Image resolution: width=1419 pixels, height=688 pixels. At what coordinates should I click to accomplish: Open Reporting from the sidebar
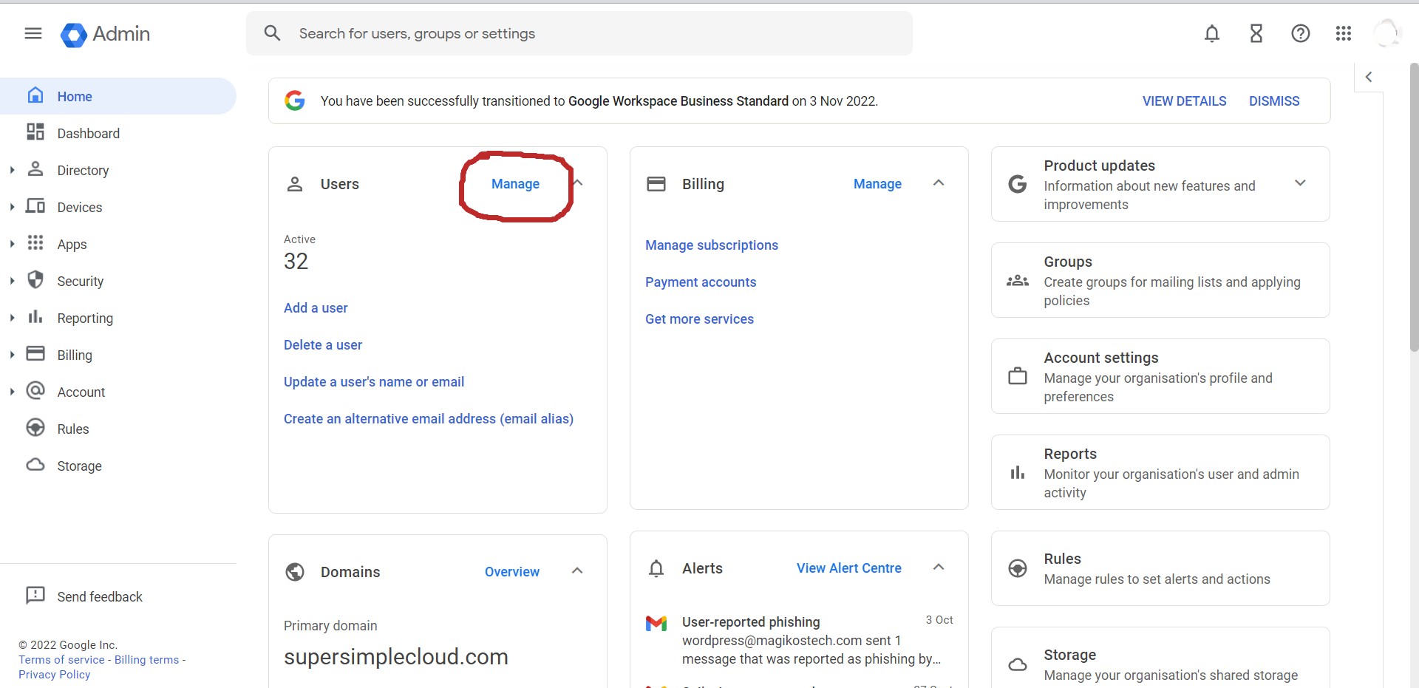pyautogui.click(x=118, y=318)
